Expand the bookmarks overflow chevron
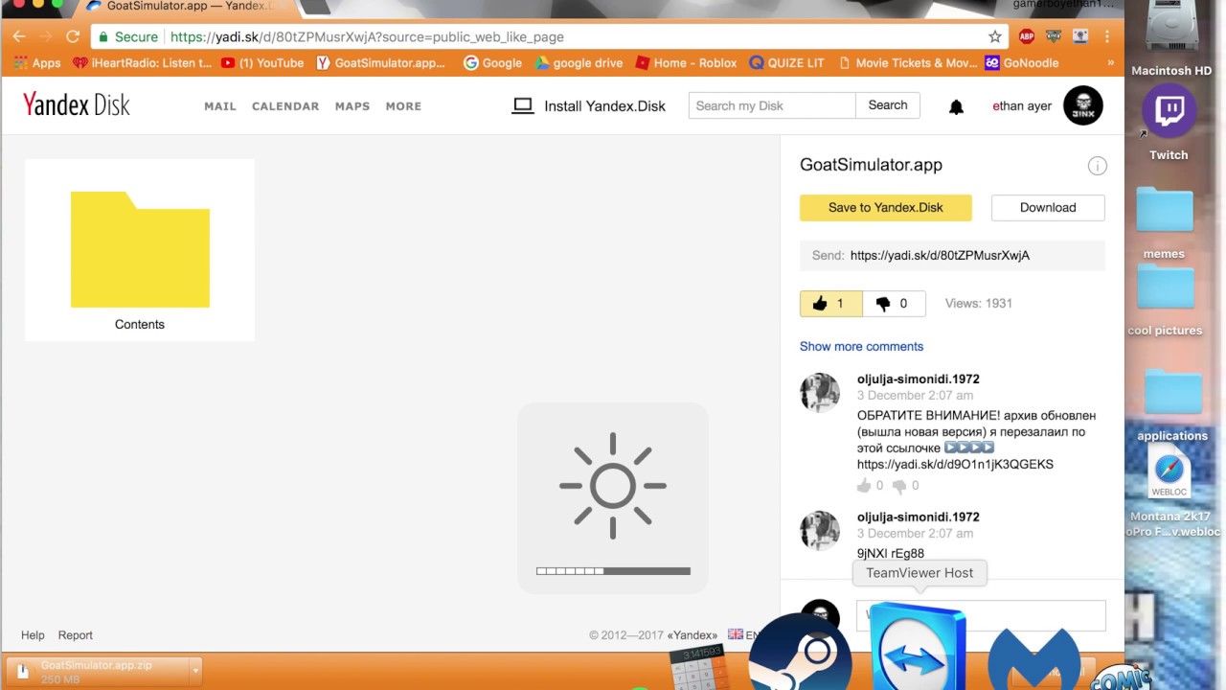 (x=1111, y=62)
